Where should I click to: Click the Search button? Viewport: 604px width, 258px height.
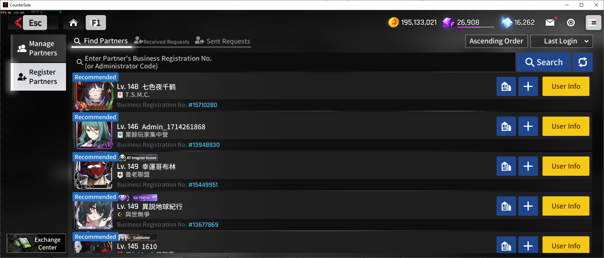point(544,62)
